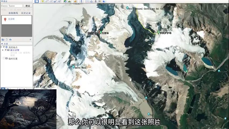Click the 搜索 search button
This screenshot has height=129, width=229.
28,6
